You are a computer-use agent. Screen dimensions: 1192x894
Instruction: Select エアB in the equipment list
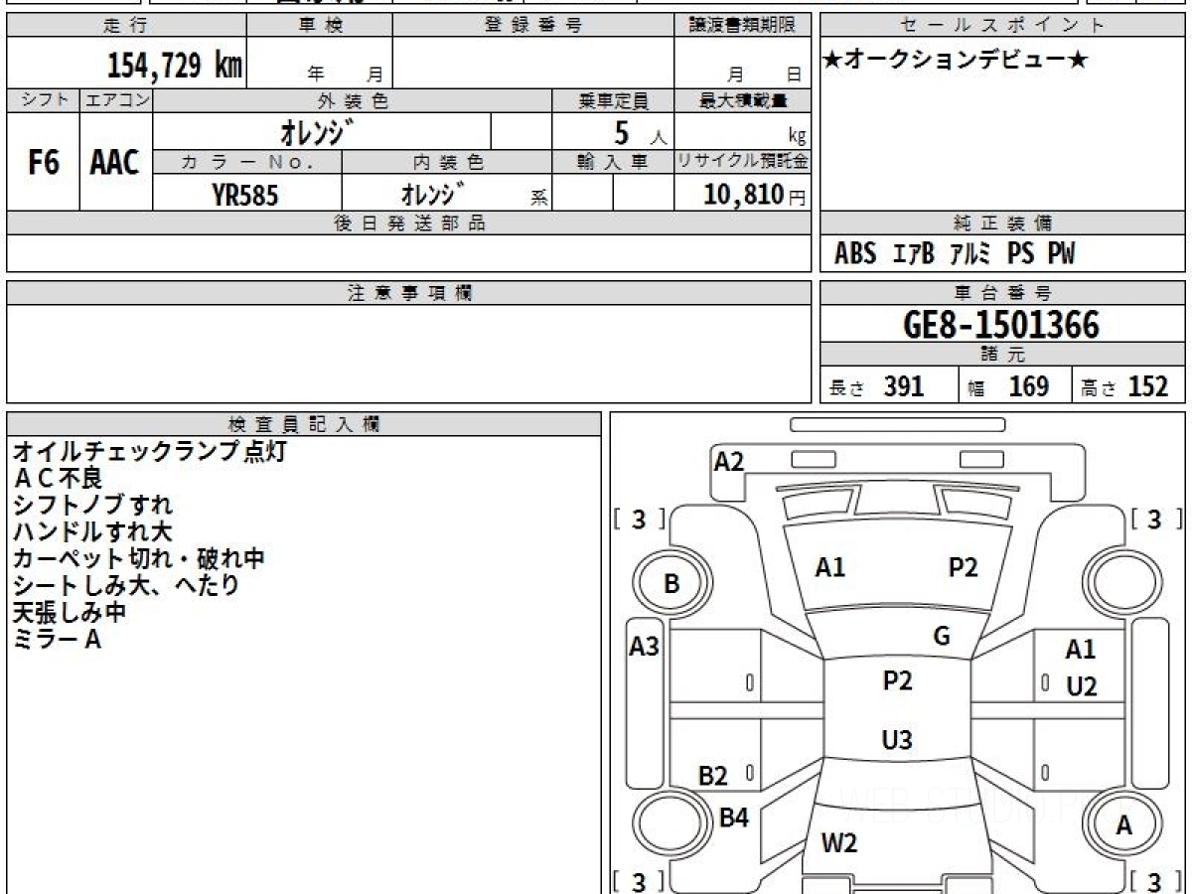pos(914,254)
